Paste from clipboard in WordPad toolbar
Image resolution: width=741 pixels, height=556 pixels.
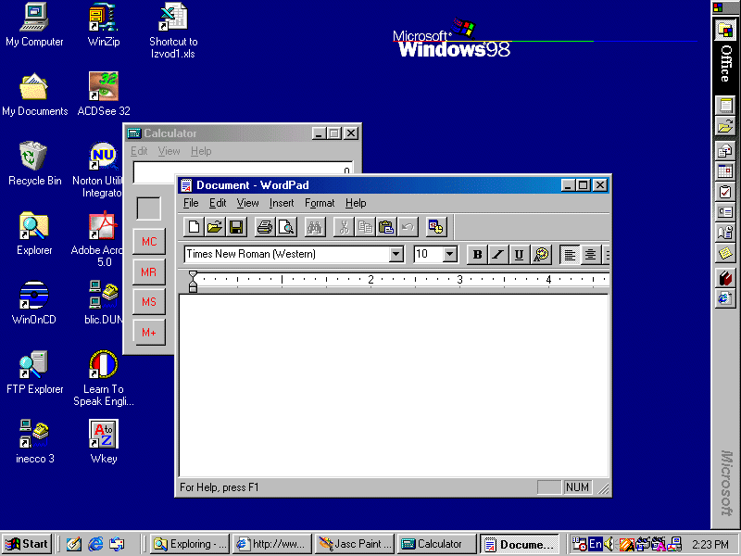tap(386, 227)
